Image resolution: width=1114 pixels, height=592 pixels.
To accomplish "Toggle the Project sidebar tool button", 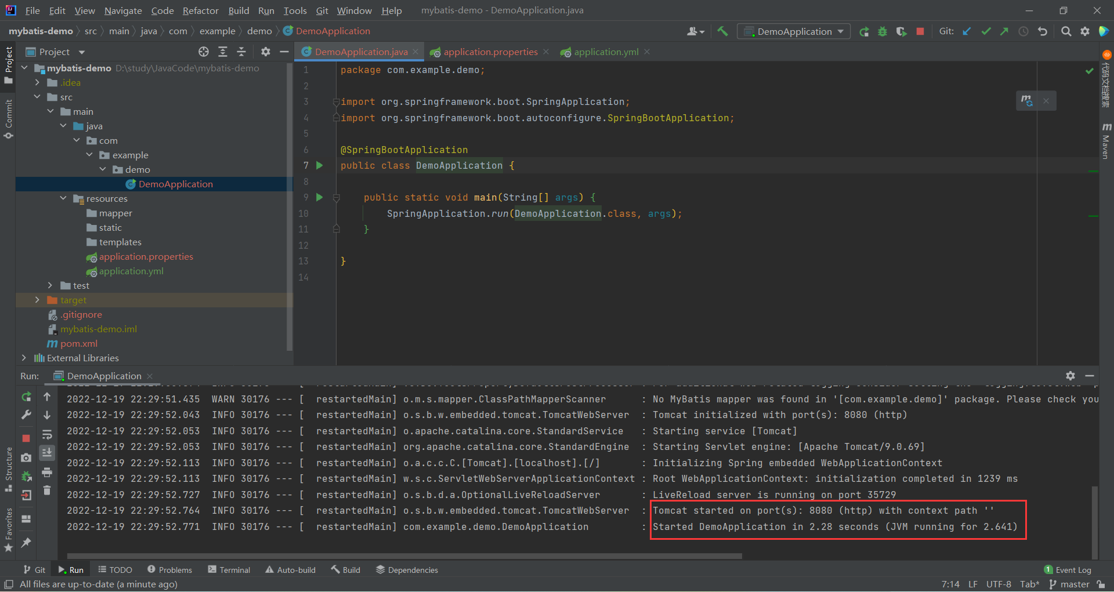I will pos(8,64).
